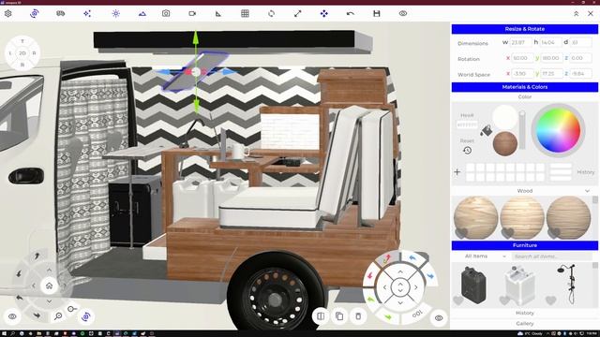Collapse the Resize & Rotate section header
Image resolution: width=600 pixels, height=337 pixels.
coord(525,29)
